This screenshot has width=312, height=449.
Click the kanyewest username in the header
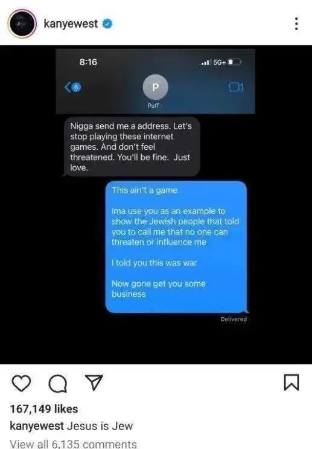[x=71, y=24]
